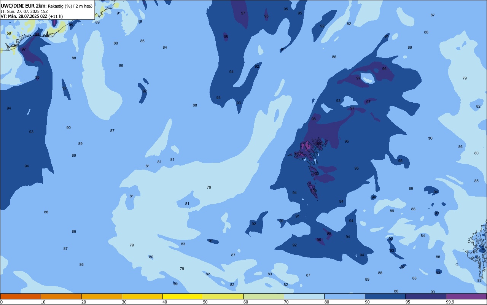Click the 'UWC/DINI EUR 2km' title text
487x305 pixels.
(x=23, y=6)
